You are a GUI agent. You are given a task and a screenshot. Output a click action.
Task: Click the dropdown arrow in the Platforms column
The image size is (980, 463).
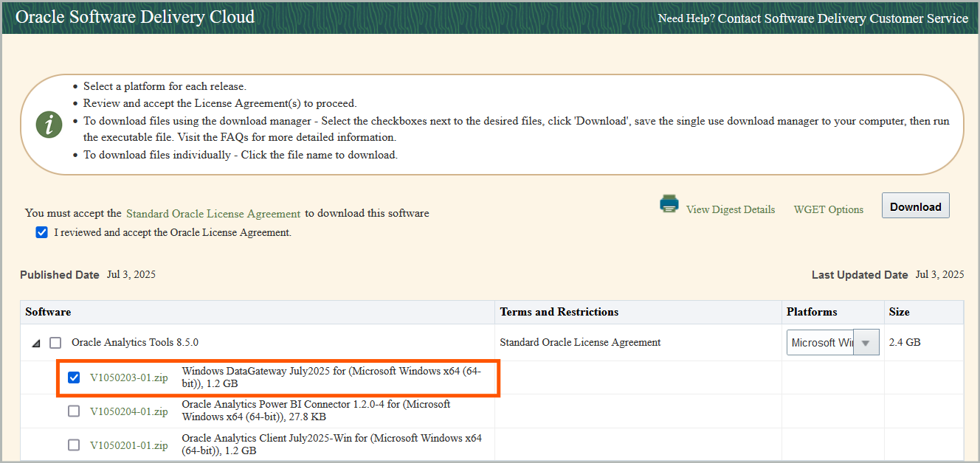tap(866, 342)
